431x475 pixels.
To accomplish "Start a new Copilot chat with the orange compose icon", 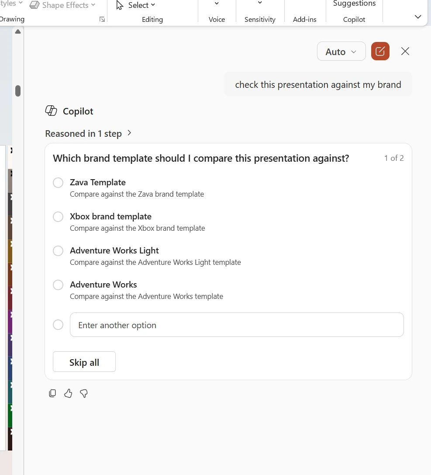I will coord(380,51).
